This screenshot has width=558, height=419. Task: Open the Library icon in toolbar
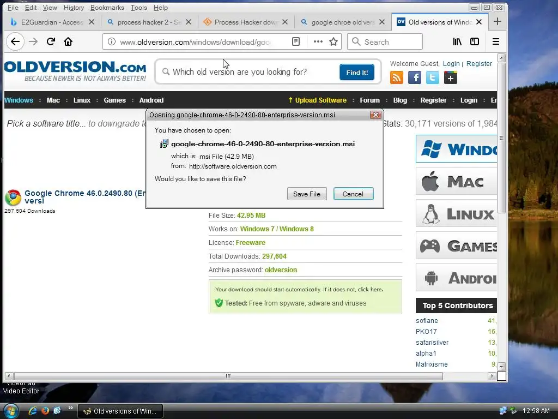pos(457,41)
